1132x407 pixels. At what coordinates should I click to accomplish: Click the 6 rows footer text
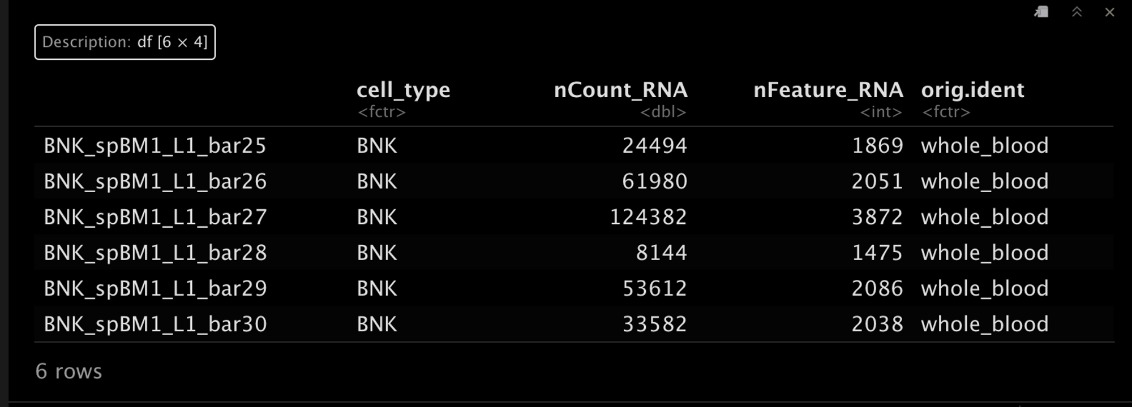[x=68, y=371]
